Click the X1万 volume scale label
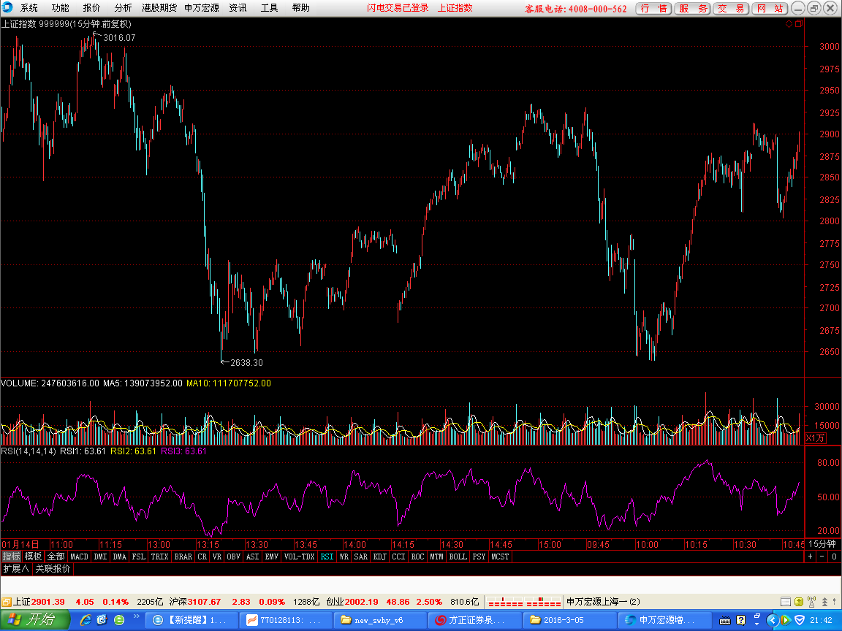842x631 pixels. (815, 438)
